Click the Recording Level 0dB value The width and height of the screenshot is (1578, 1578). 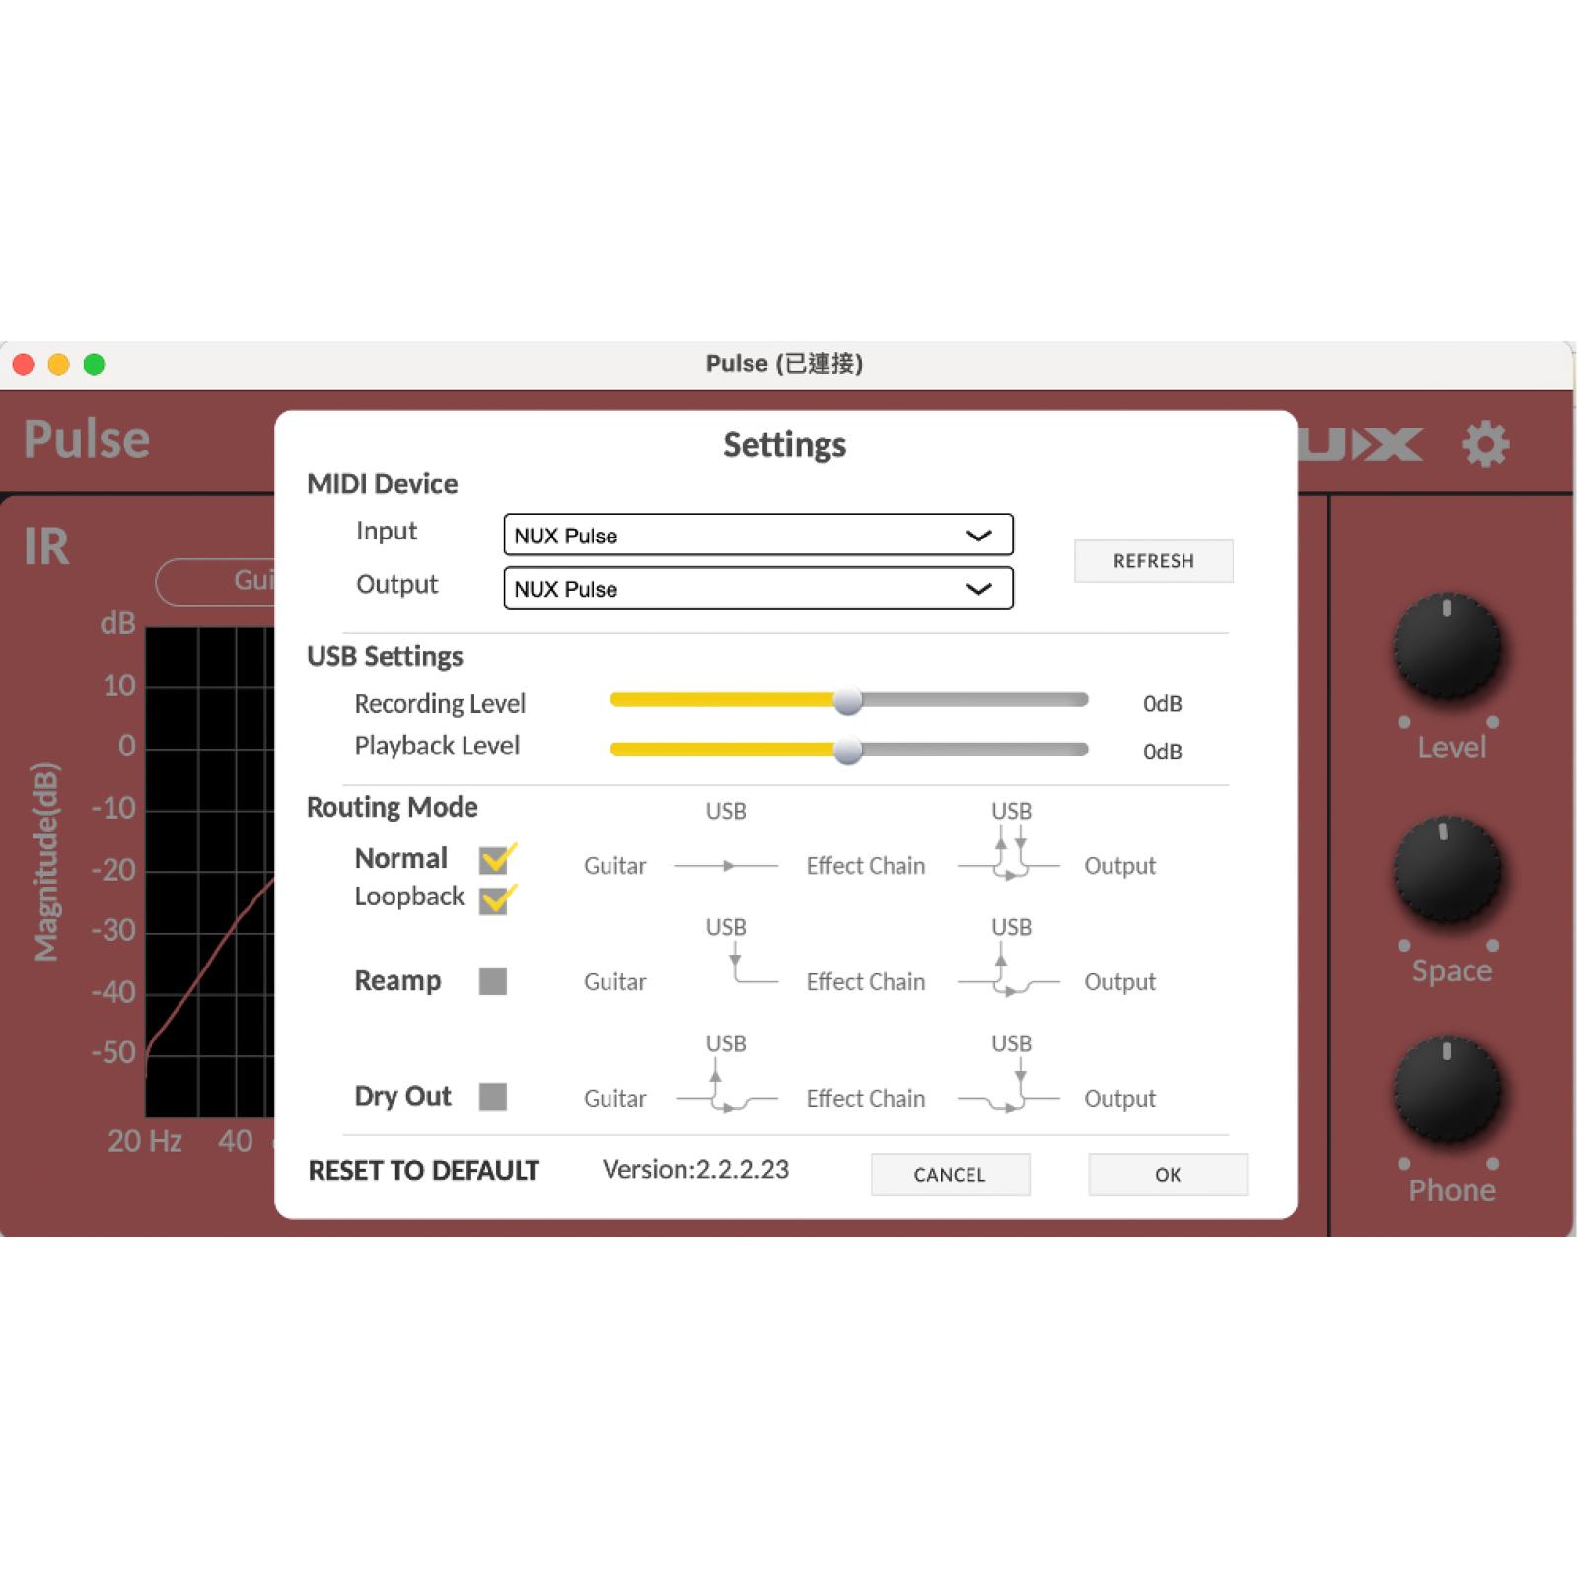click(x=1163, y=704)
